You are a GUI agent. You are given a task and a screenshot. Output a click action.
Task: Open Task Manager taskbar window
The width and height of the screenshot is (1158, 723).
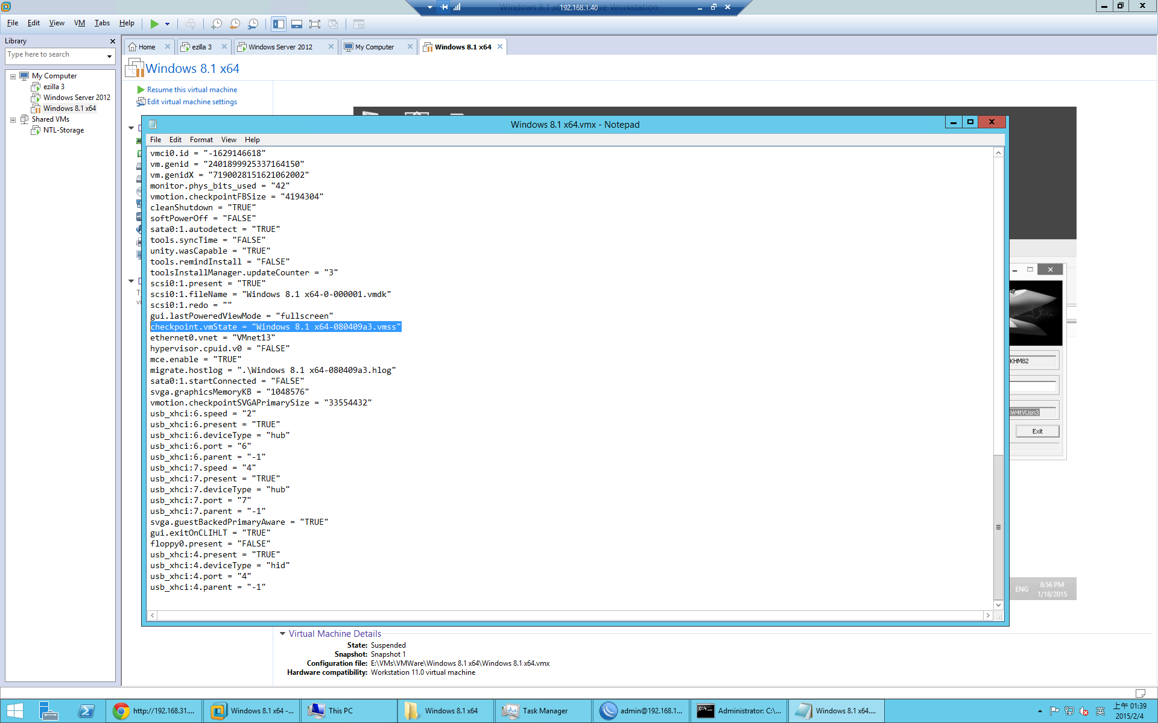pos(543,711)
